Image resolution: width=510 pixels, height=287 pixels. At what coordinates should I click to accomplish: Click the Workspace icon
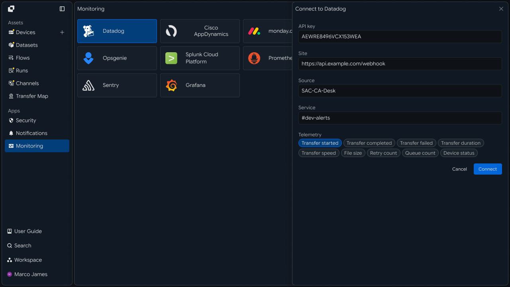point(10,260)
